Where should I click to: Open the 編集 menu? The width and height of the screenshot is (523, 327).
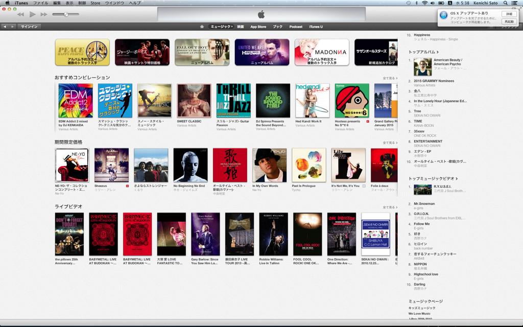click(57, 3)
